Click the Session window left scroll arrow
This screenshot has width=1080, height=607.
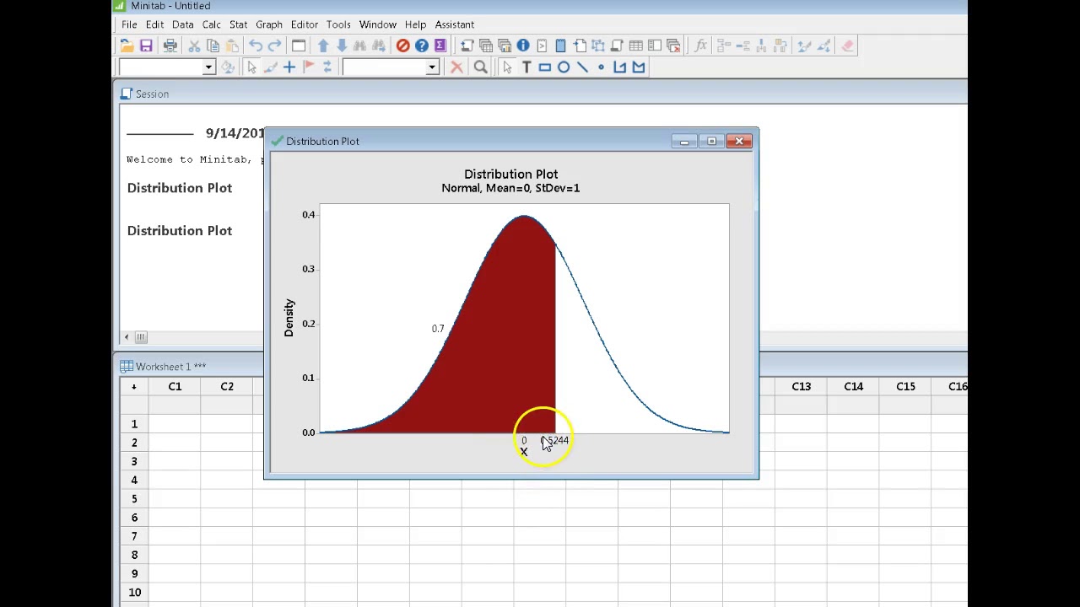127,337
